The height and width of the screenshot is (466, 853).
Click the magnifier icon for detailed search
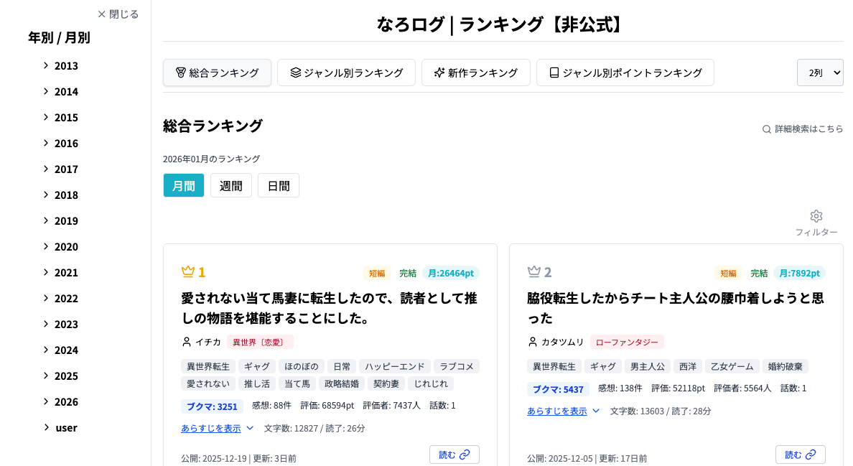tap(767, 129)
